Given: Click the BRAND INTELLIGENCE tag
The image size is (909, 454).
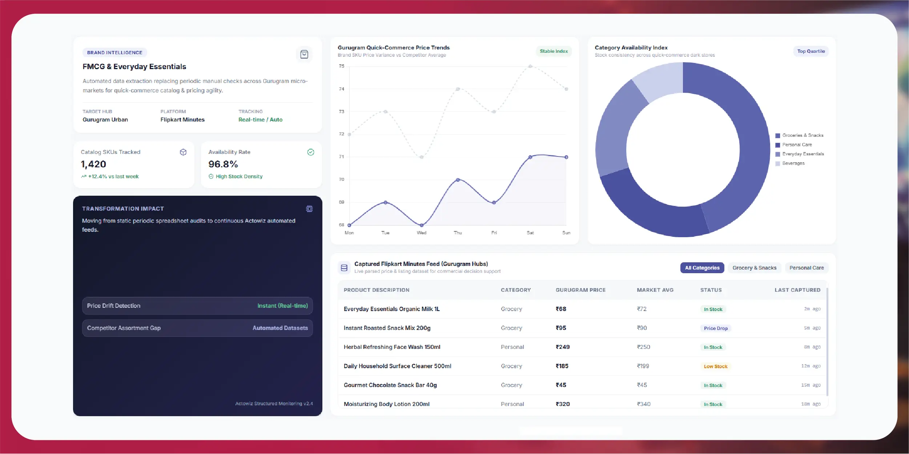Looking at the screenshot, I should (x=114, y=52).
